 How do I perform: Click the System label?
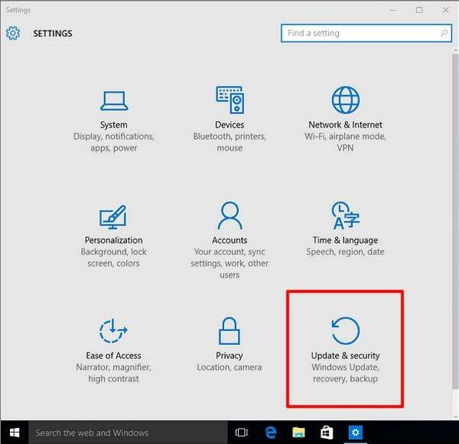click(x=113, y=125)
